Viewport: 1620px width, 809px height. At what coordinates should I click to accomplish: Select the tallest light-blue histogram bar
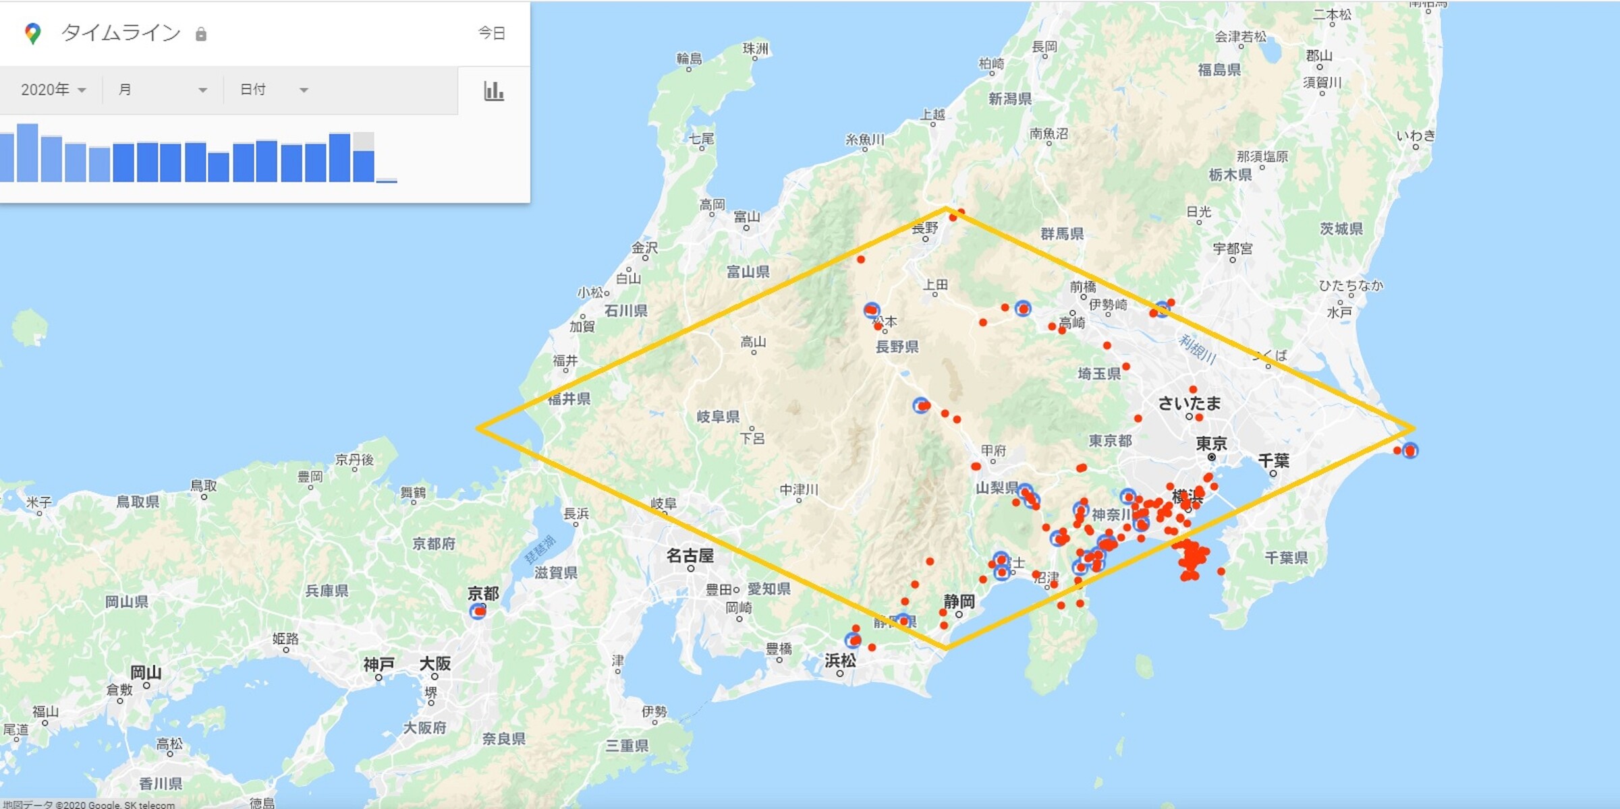click(28, 153)
